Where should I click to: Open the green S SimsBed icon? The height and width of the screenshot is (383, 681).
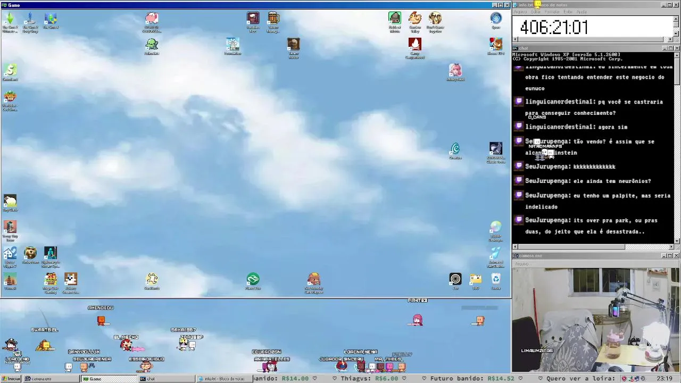[10, 73]
